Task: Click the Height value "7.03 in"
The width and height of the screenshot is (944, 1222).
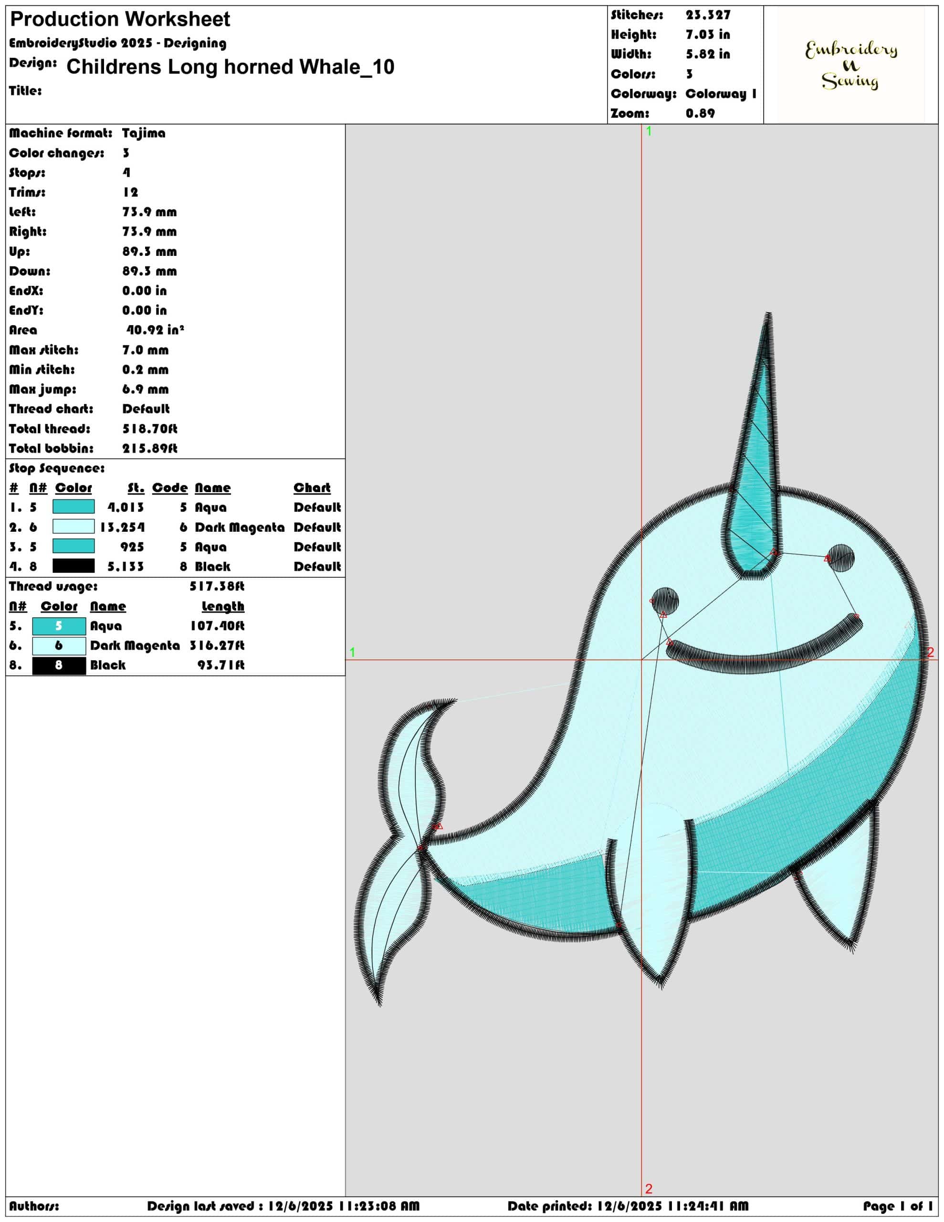Action: (x=708, y=35)
